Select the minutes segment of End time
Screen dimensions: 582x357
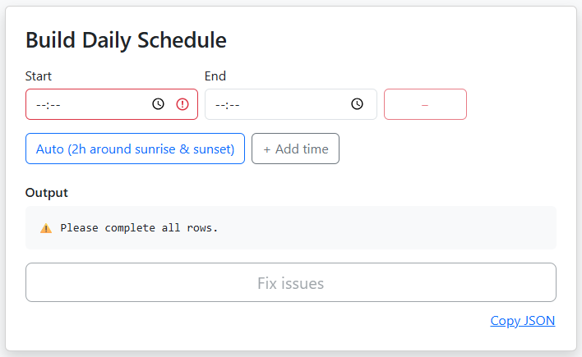[x=234, y=105]
